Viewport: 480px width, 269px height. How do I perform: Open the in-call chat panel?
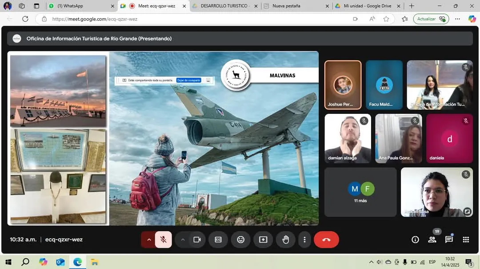pyautogui.click(x=449, y=240)
